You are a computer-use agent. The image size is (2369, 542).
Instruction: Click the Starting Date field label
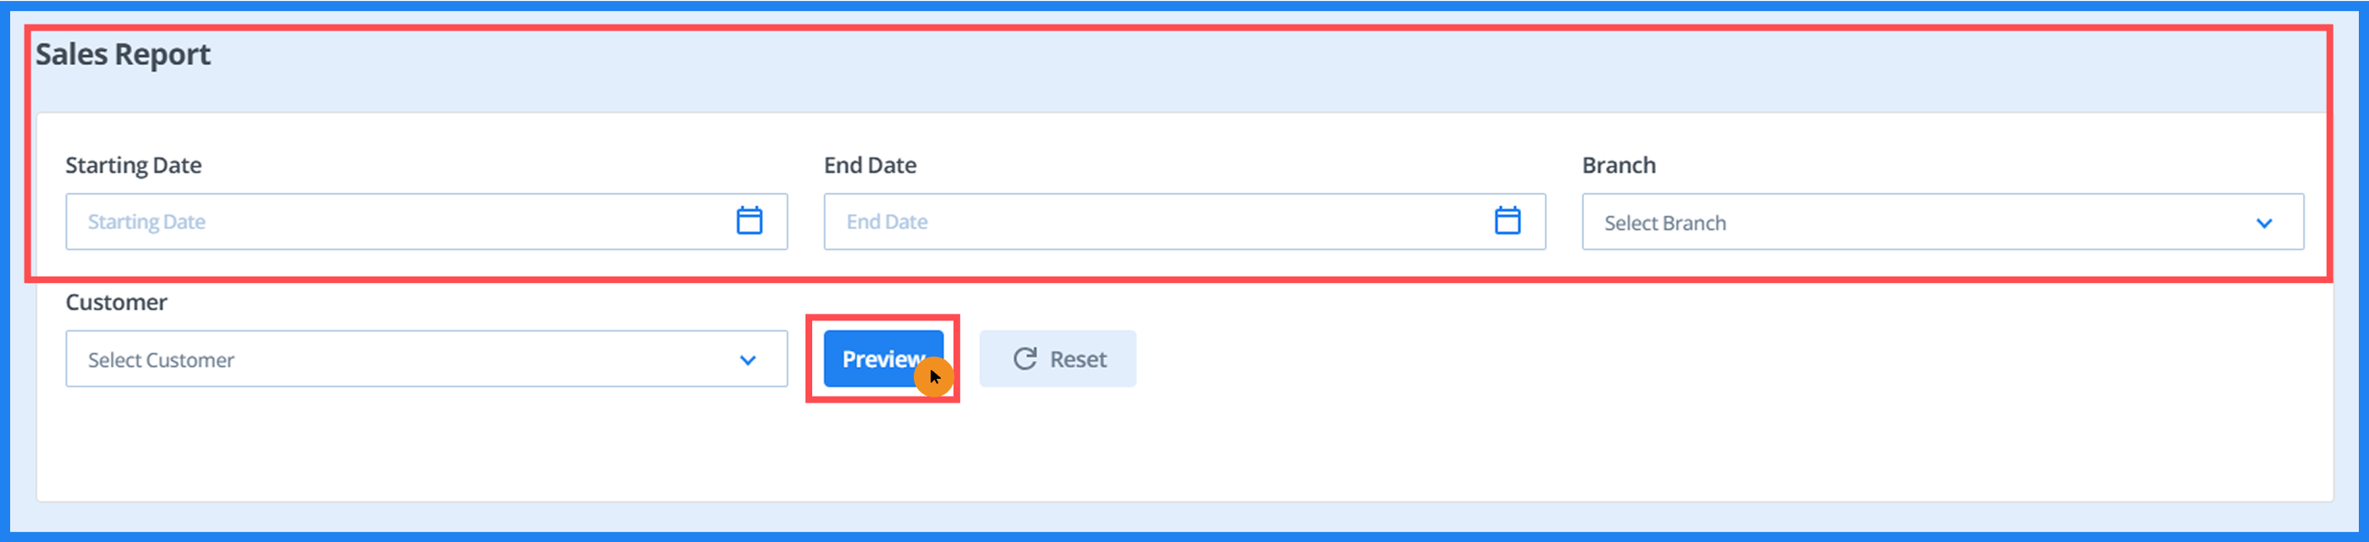tap(134, 166)
